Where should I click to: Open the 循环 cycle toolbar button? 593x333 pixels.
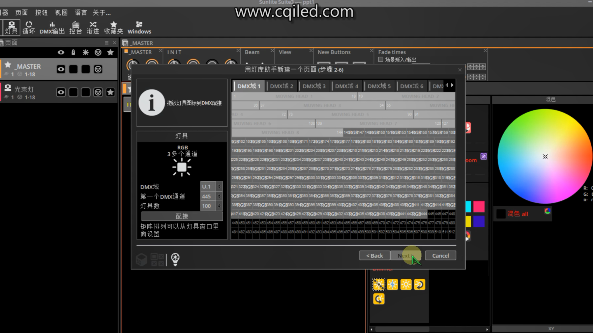pyautogui.click(x=29, y=28)
